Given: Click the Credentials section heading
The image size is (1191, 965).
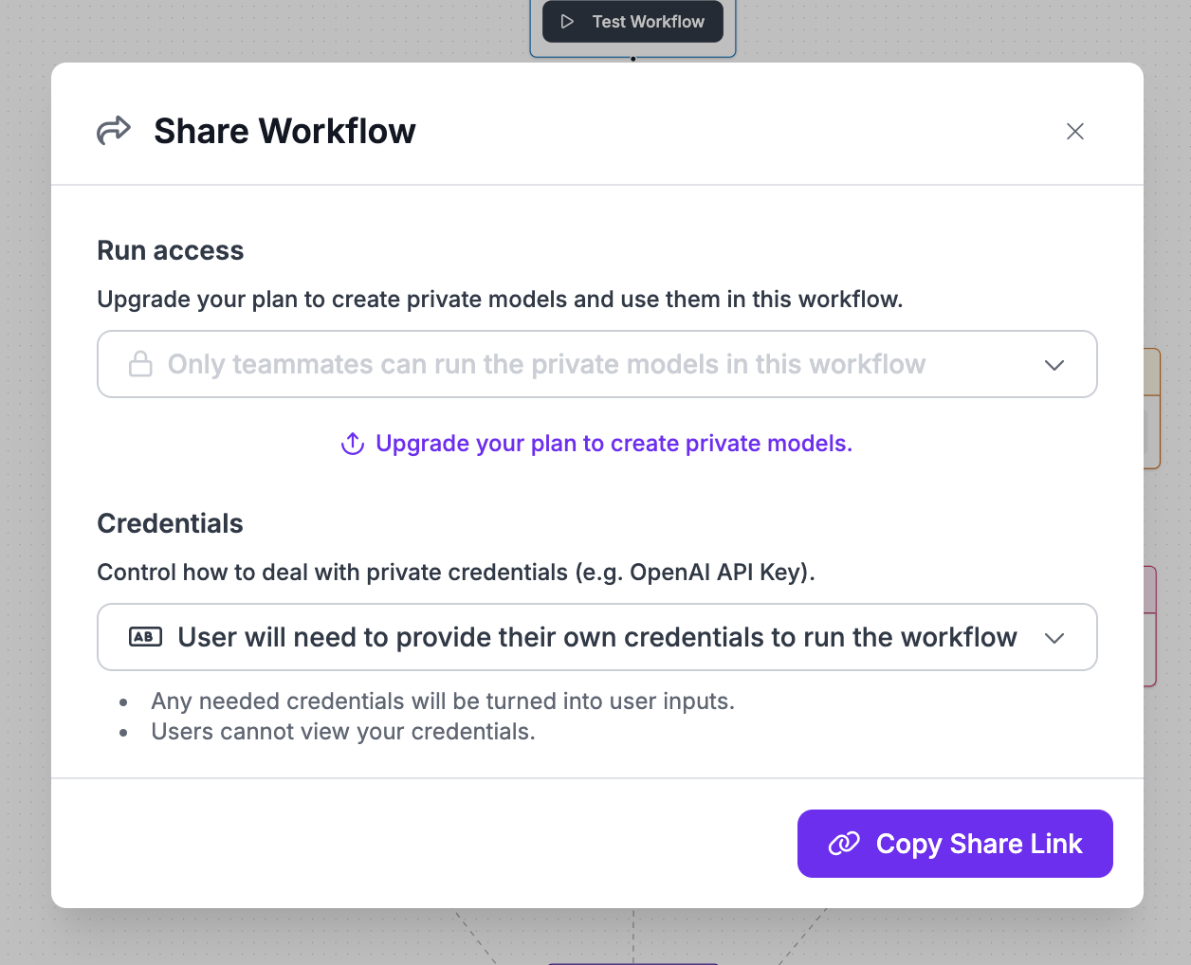Looking at the screenshot, I should [x=171, y=523].
